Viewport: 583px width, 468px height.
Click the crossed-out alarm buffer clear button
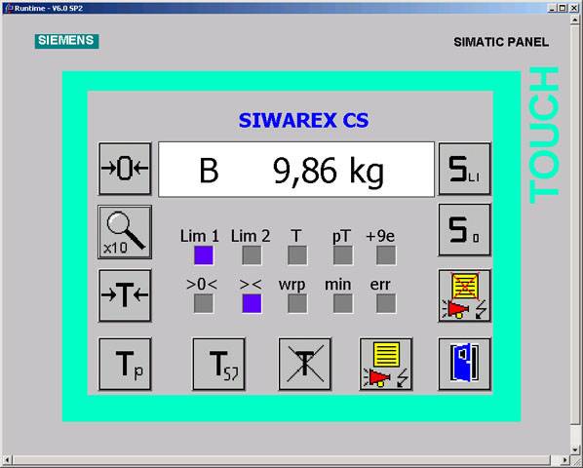pos(465,295)
